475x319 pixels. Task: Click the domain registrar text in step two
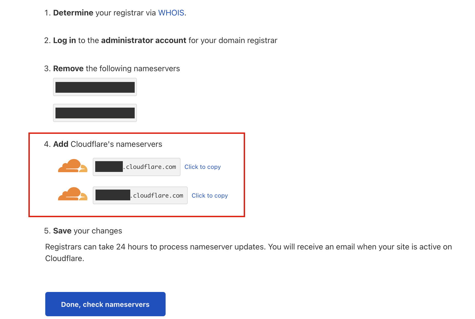pyautogui.click(x=248, y=40)
